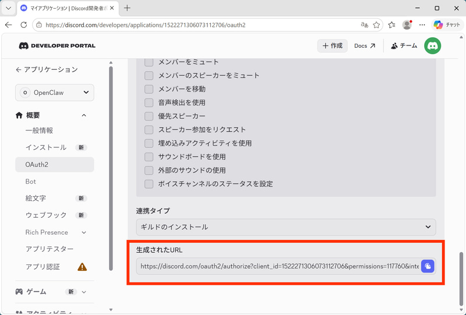Open the チーム link in header
Screen dimensions: 466x315
[x=404, y=46]
